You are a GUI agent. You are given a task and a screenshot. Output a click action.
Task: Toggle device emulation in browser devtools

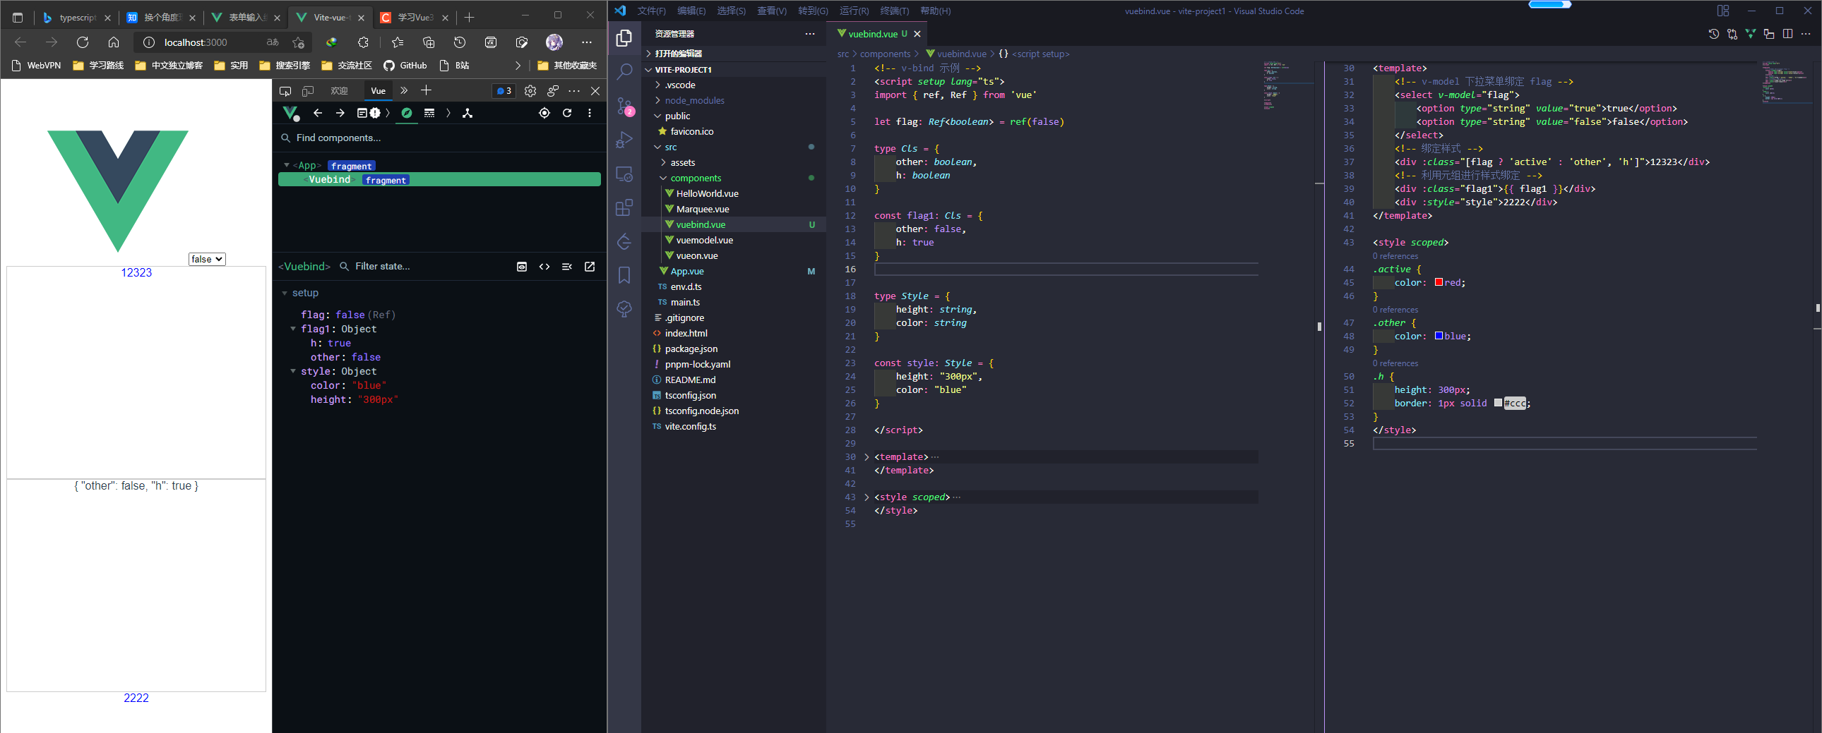point(308,90)
